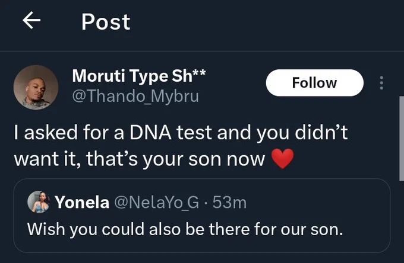Click 'our son.' ending the quoted reply

(312, 229)
